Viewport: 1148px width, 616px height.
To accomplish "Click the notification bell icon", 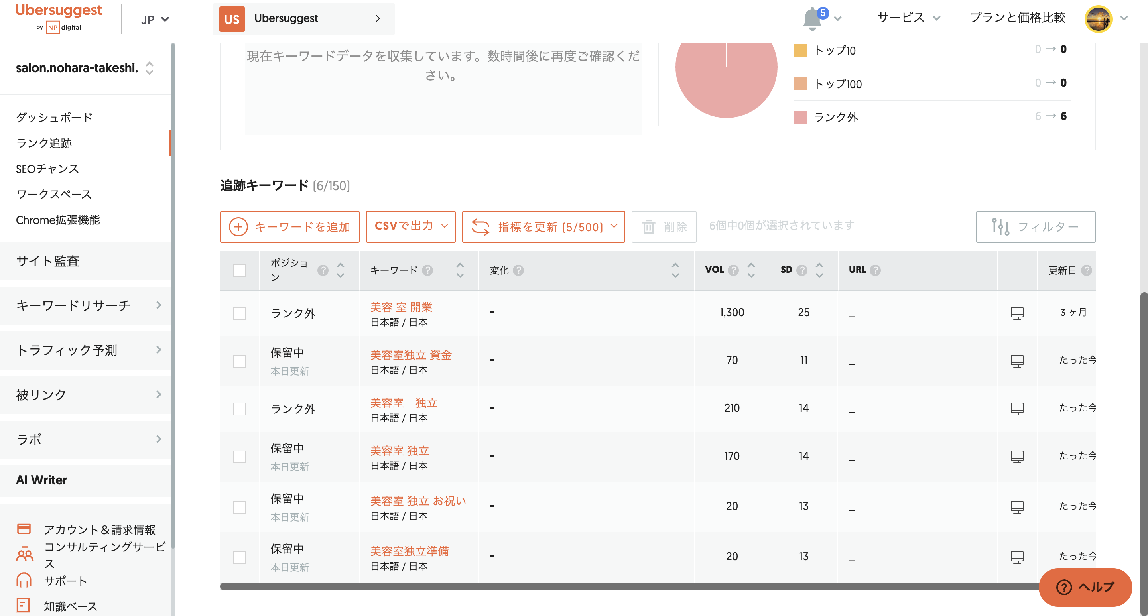I will tap(812, 19).
